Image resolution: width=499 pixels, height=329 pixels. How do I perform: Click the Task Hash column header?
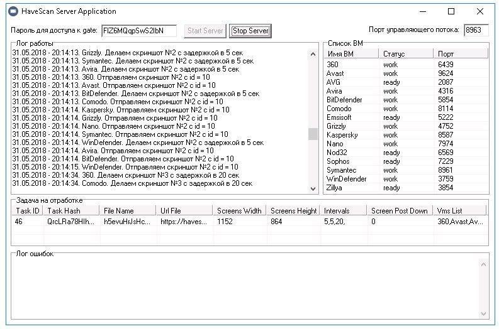71,211
